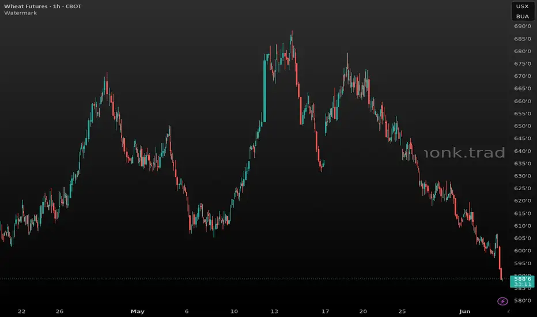Click the 10 date label on time axis
This screenshot has height=317, width=537.
point(234,311)
